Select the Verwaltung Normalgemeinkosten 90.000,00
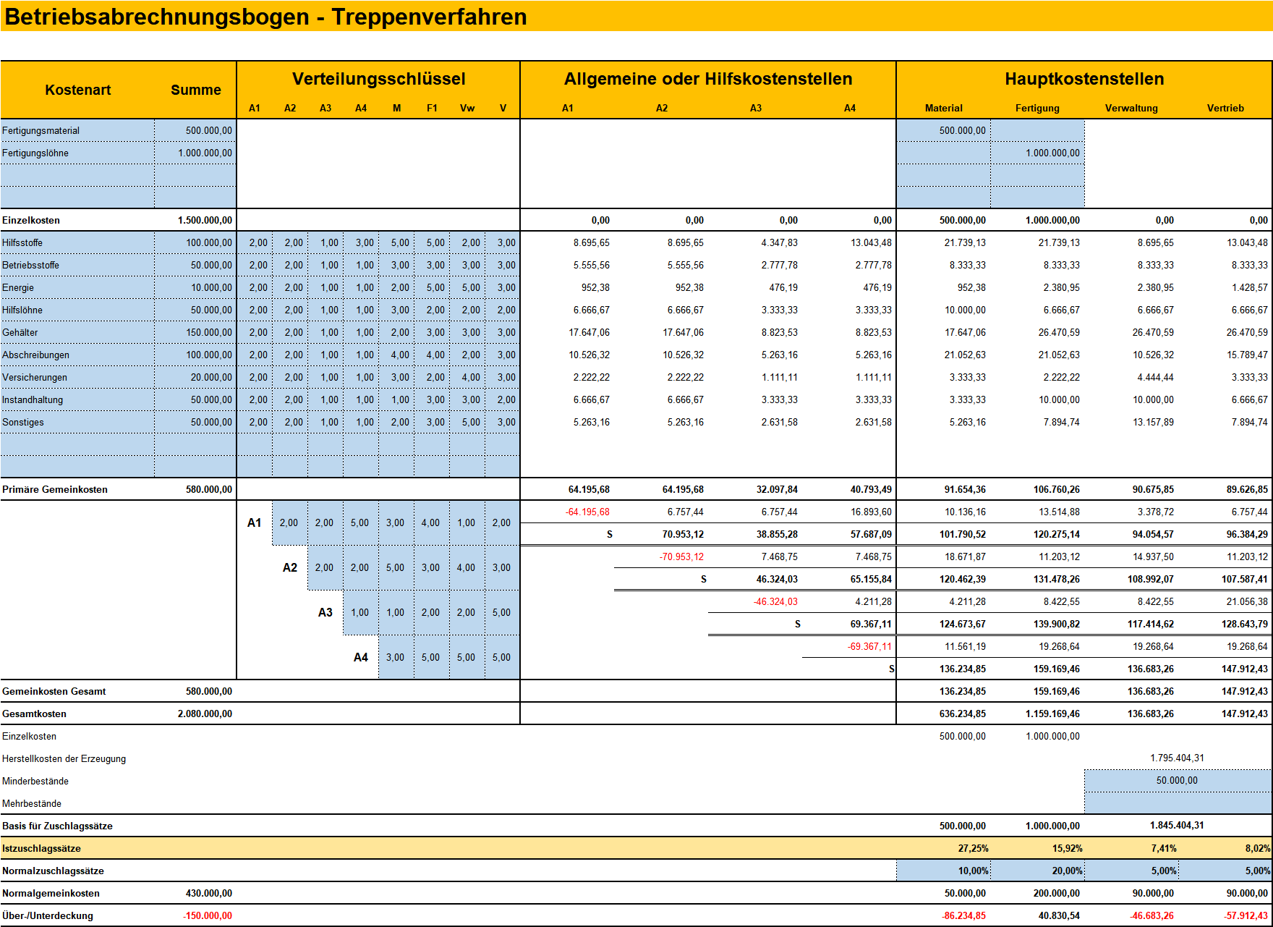Viewport: 1273px width, 927px height. 1153,893
